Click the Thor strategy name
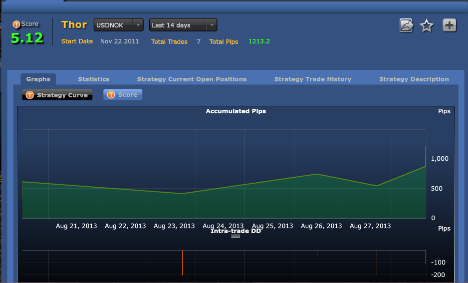 [x=74, y=24]
